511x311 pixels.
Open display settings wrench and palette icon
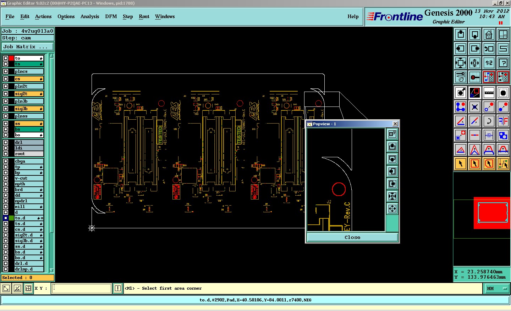tap(461, 77)
